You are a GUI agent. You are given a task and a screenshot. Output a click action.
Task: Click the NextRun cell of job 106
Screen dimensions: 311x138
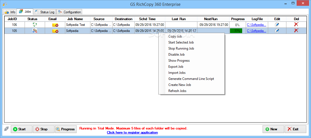(214, 25)
